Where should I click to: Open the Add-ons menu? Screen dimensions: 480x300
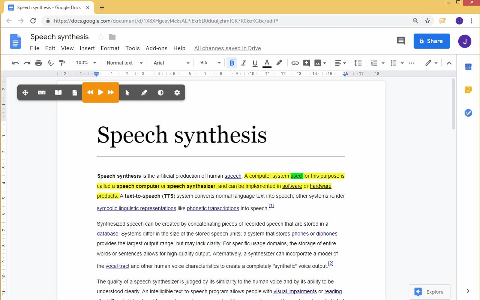[156, 48]
